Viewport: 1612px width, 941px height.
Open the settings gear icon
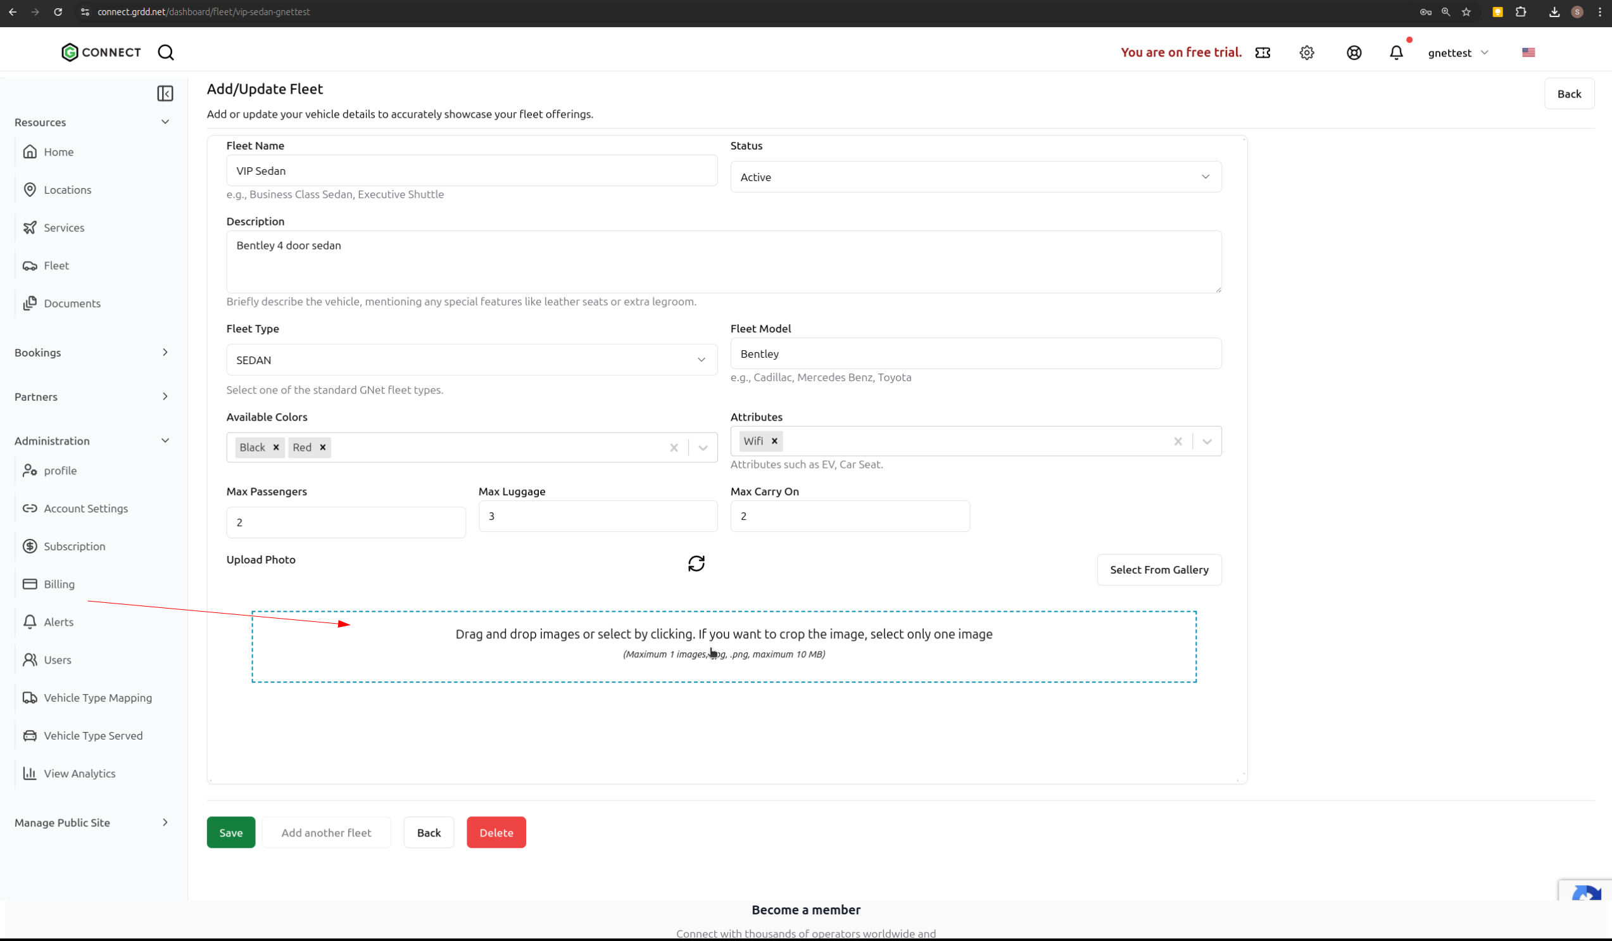1306,53
